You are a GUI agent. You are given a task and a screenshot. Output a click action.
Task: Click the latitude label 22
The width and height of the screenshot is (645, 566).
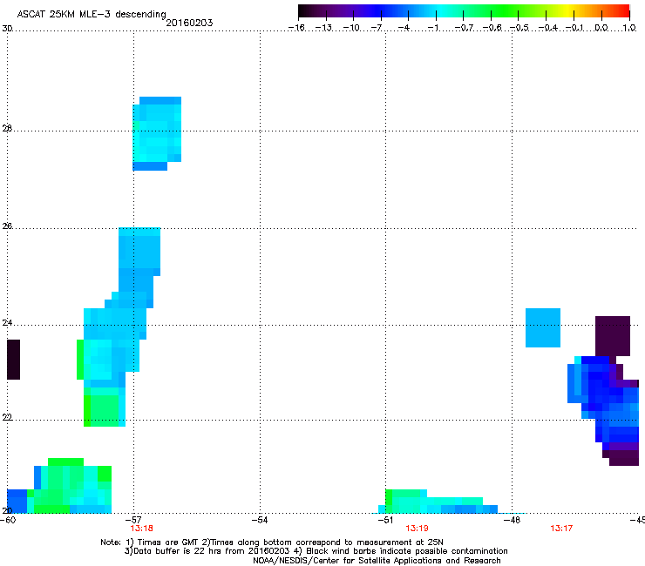click(x=7, y=418)
